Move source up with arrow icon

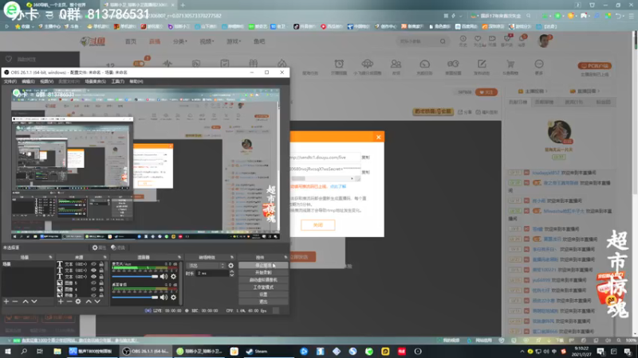point(89,302)
